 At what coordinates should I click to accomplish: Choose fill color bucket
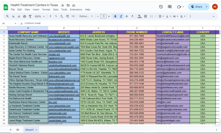140,16
